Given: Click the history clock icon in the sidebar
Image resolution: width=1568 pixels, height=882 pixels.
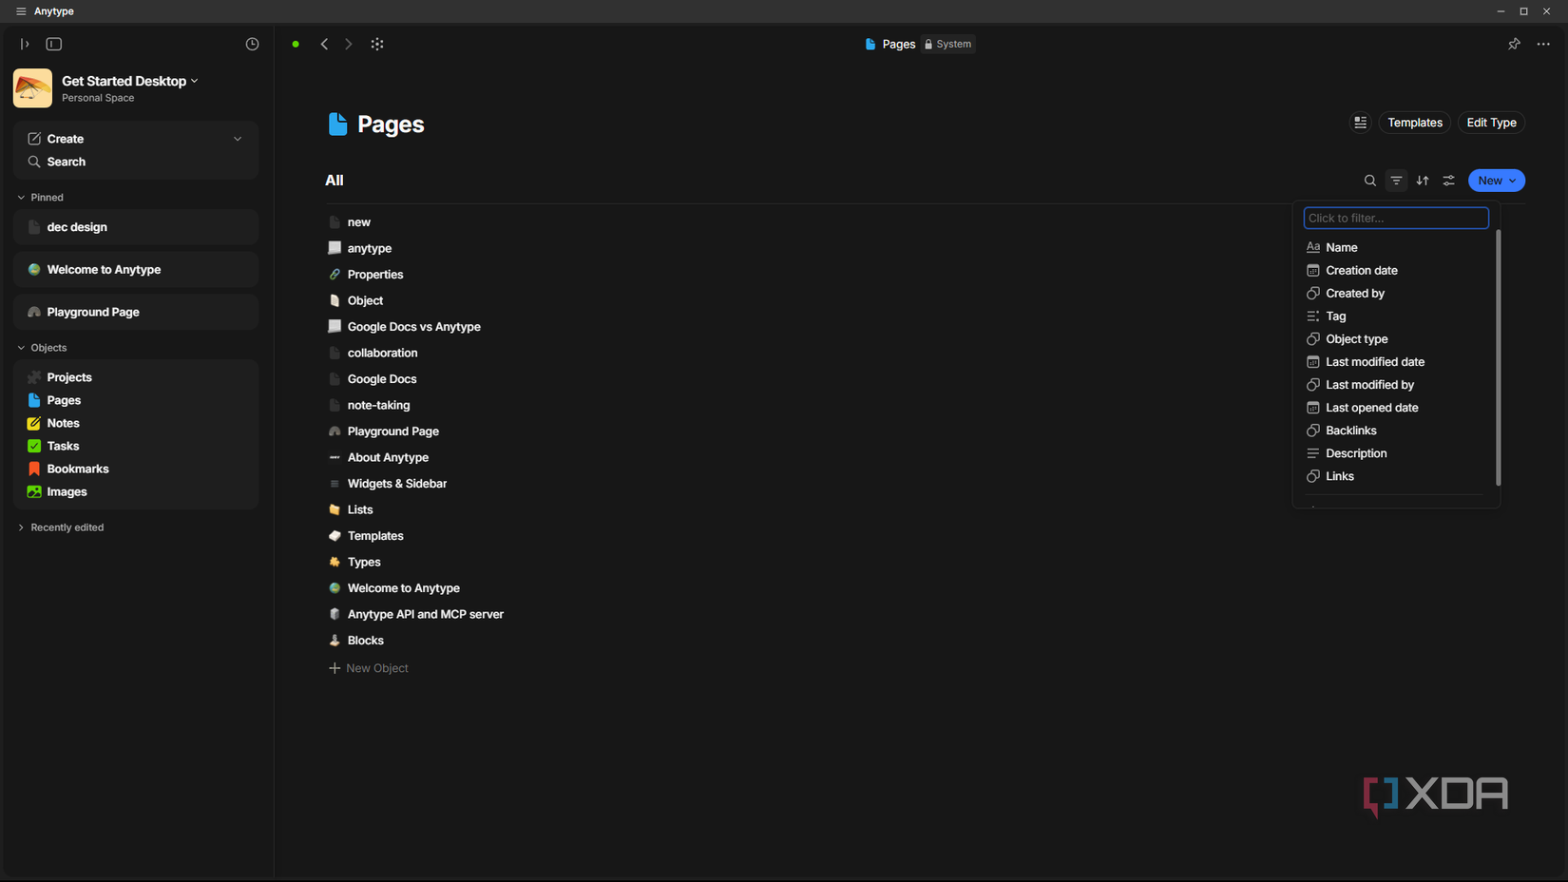Looking at the screenshot, I should click(x=251, y=44).
